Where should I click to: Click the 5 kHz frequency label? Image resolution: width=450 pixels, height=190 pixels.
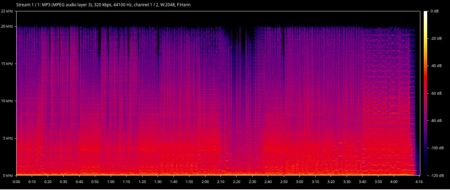[x=7, y=138]
